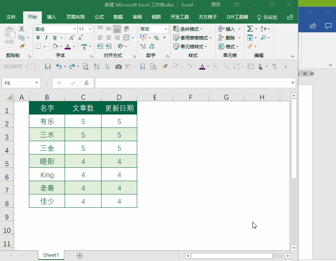Switch to the 页面布局 tab

point(75,17)
